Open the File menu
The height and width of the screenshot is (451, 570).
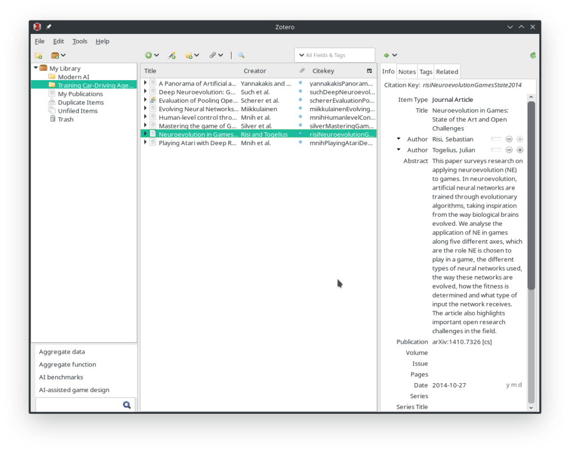pyautogui.click(x=40, y=41)
